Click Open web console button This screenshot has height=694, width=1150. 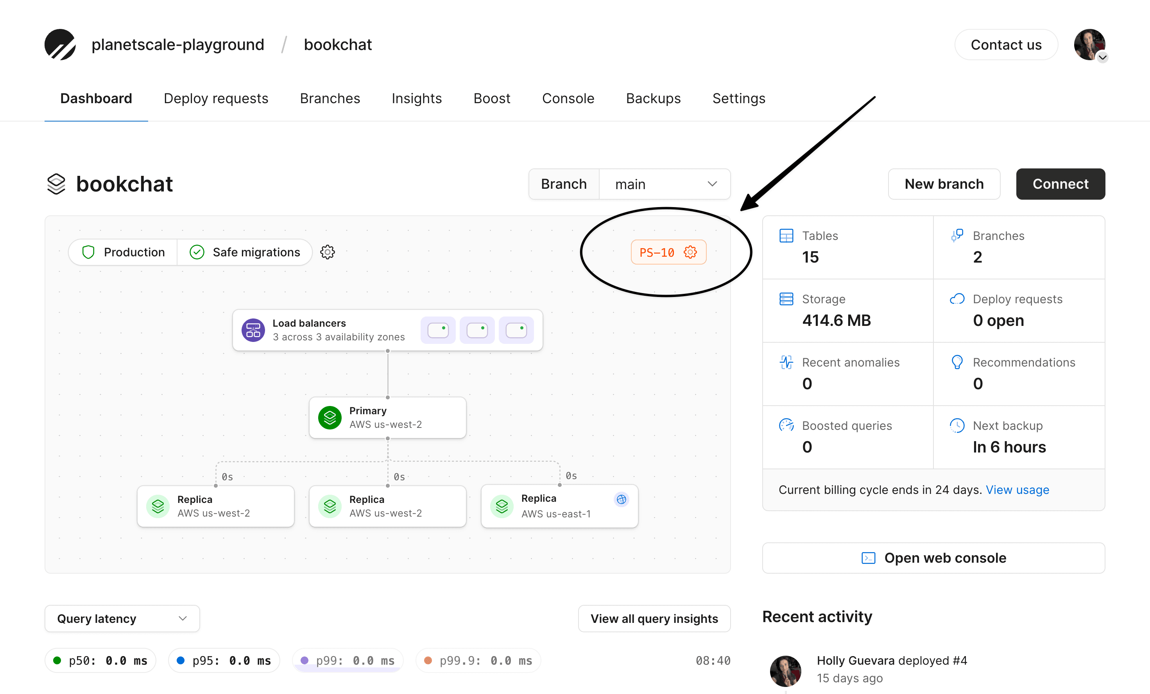coord(933,558)
